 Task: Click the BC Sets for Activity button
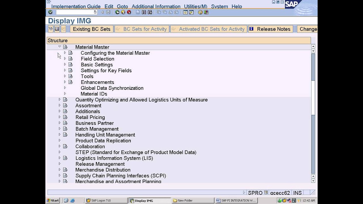click(142, 29)
